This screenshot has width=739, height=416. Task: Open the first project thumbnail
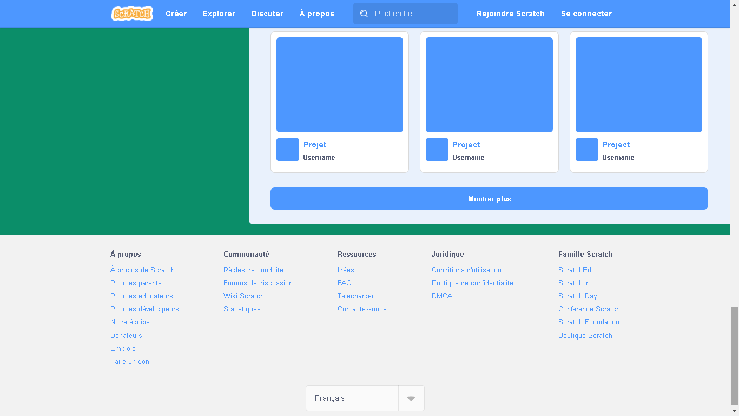339,84
